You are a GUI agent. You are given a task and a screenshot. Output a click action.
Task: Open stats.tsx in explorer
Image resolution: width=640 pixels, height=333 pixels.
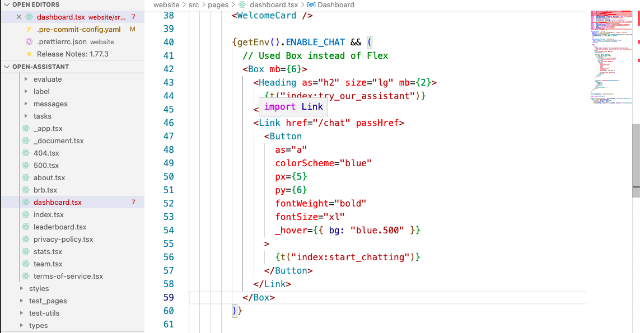(x=48, y=251)
